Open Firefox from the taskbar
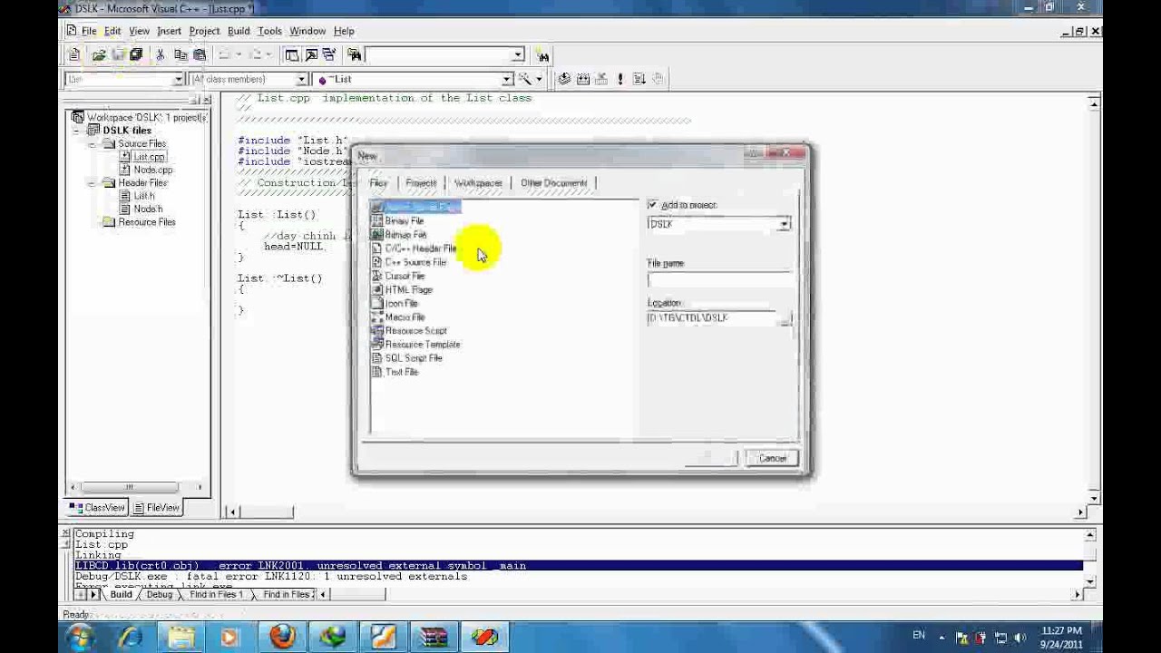Image resolution: width=1161 pixels, height=653 pixels. point(282,636)
